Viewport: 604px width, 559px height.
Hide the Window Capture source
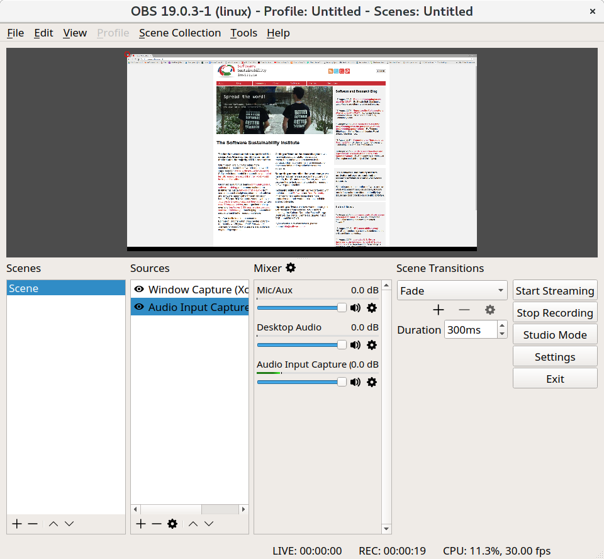tap(139, 289)
